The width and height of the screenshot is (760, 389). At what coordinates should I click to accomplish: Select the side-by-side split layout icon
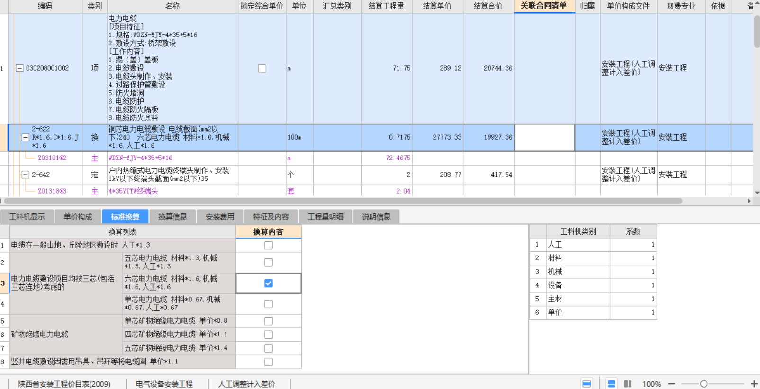pos(628,384)
